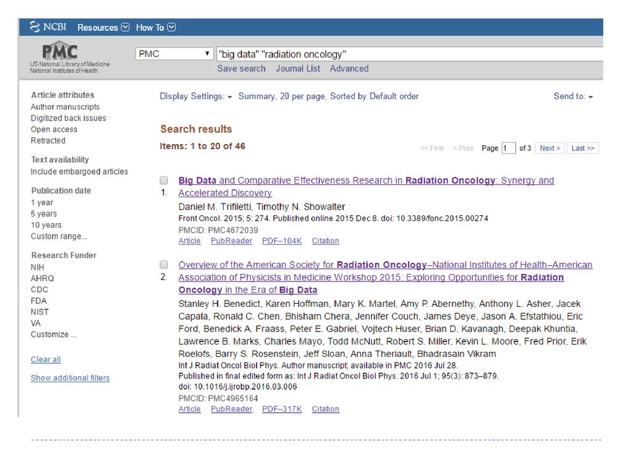Click the Search results heading
Viewport: 633px width, 475px height.
(196, 129)
